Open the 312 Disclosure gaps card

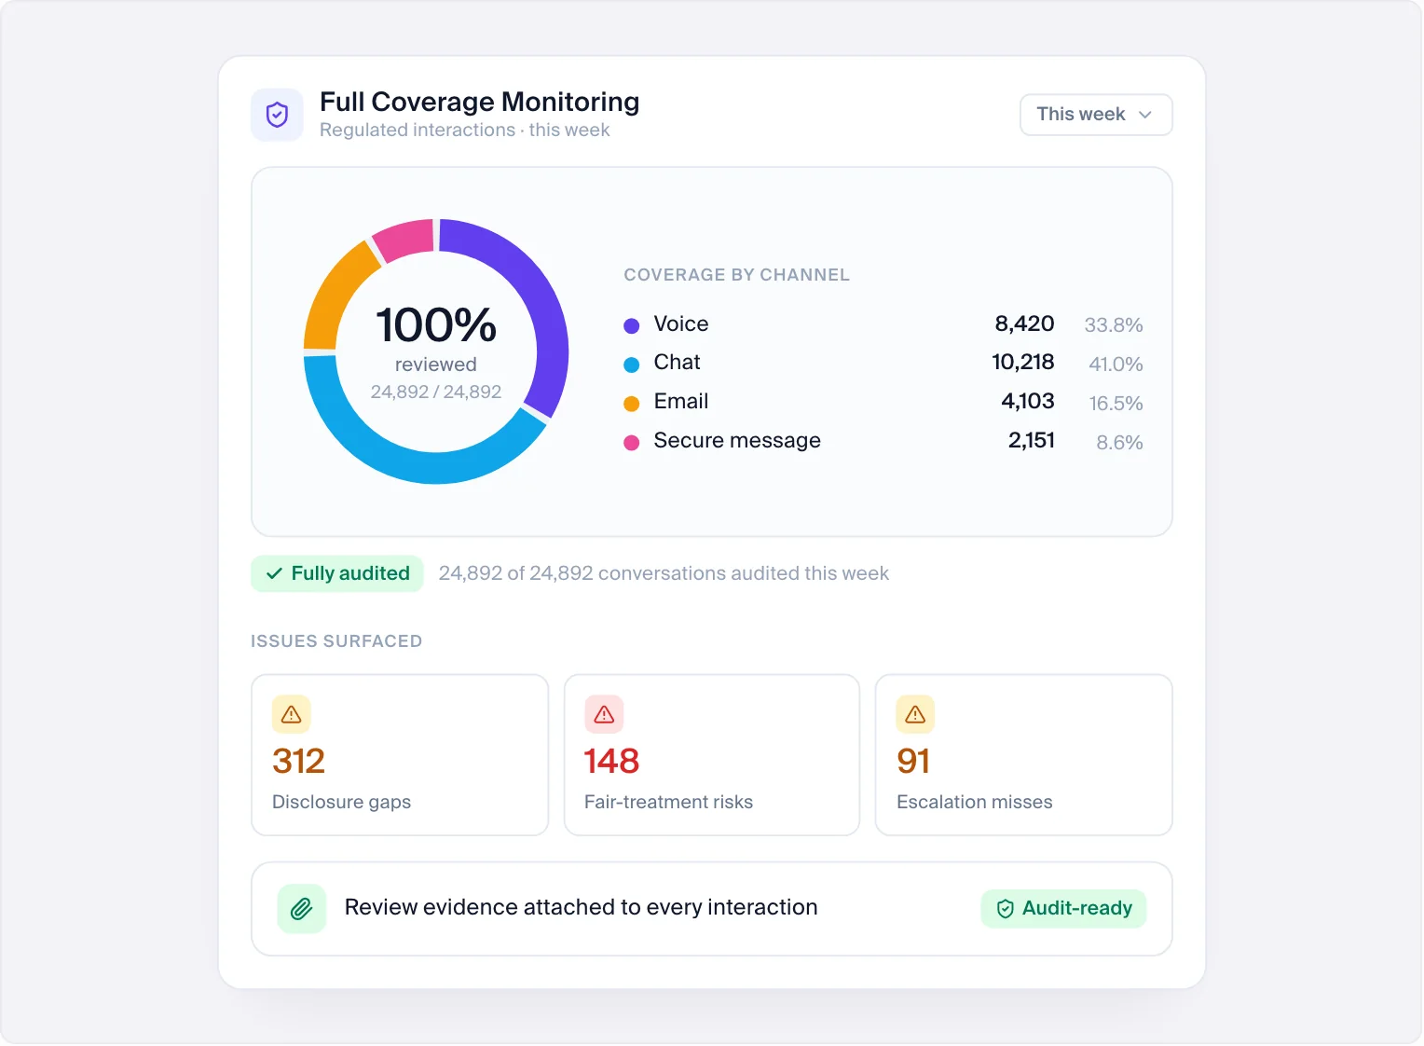coord(400,755)
